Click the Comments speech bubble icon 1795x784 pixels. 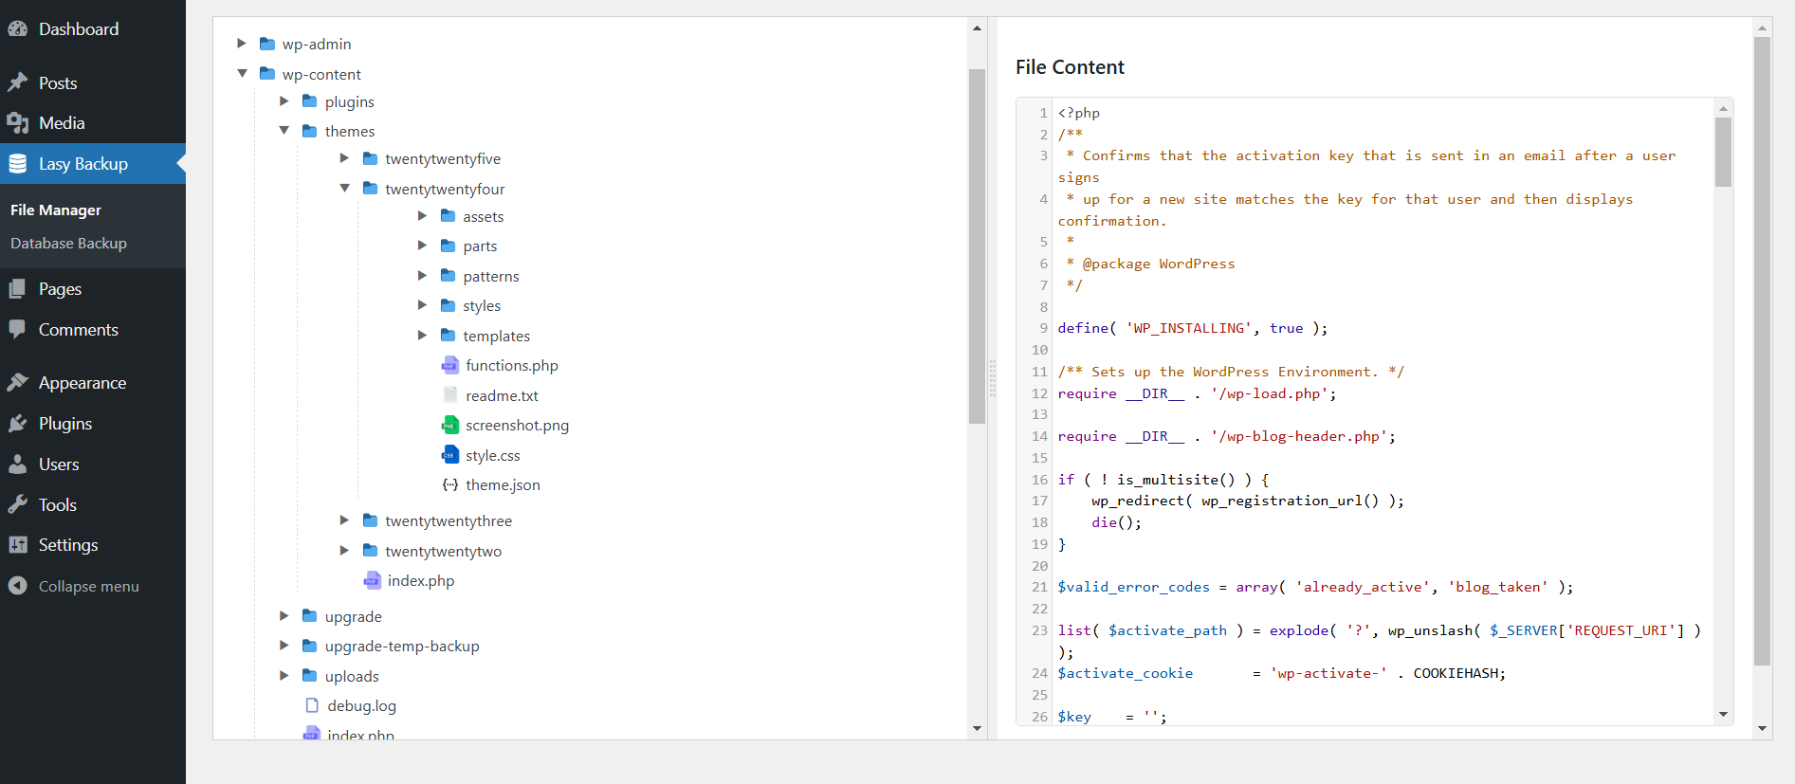(17, 330)
